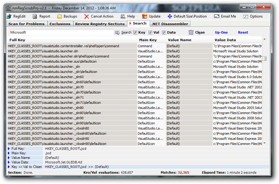Click the Search magnifier icon
The height and width of the screenshot is (184, 279).
117,32
